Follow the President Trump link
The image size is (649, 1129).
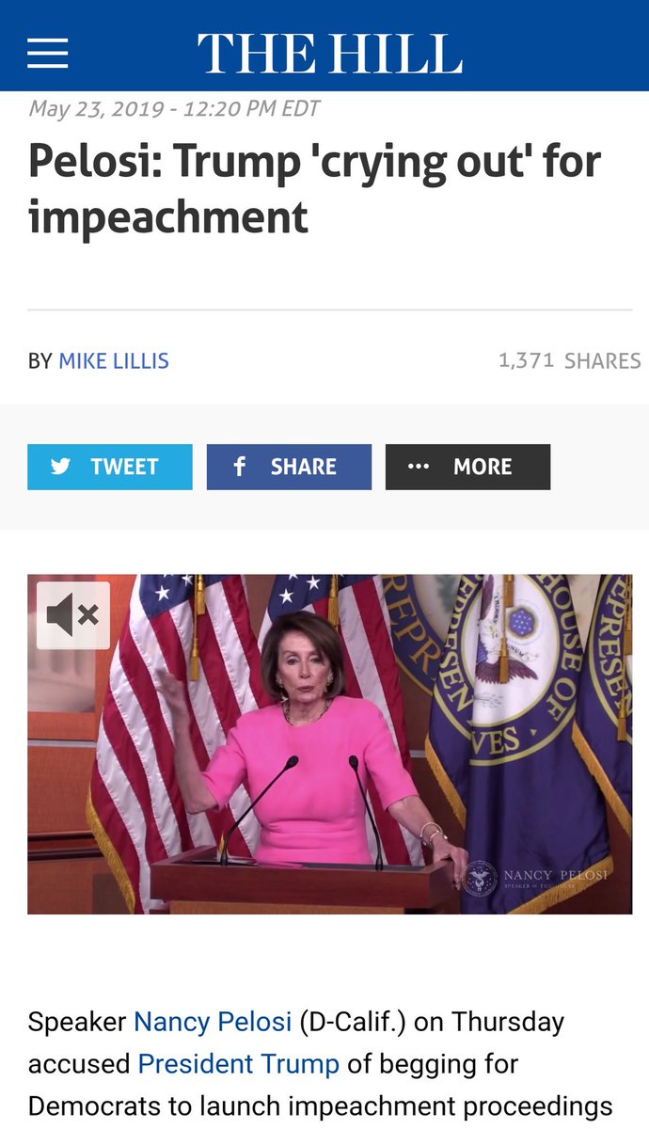coord(238,1064)
